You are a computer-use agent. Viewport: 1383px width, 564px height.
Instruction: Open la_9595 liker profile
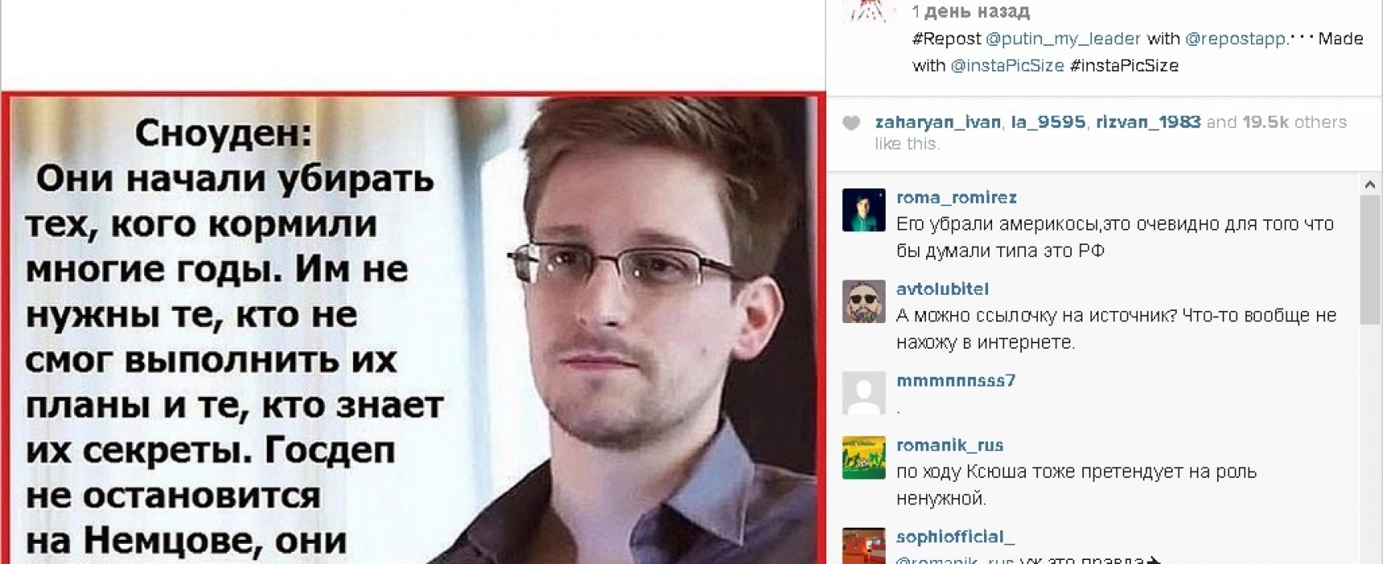coord(1048,122)
